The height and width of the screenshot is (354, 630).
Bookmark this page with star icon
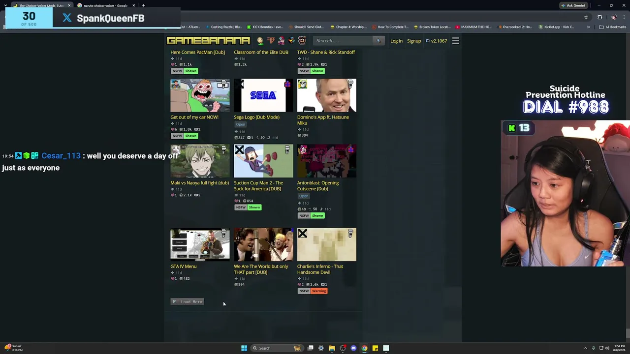(x=586, y=17)
